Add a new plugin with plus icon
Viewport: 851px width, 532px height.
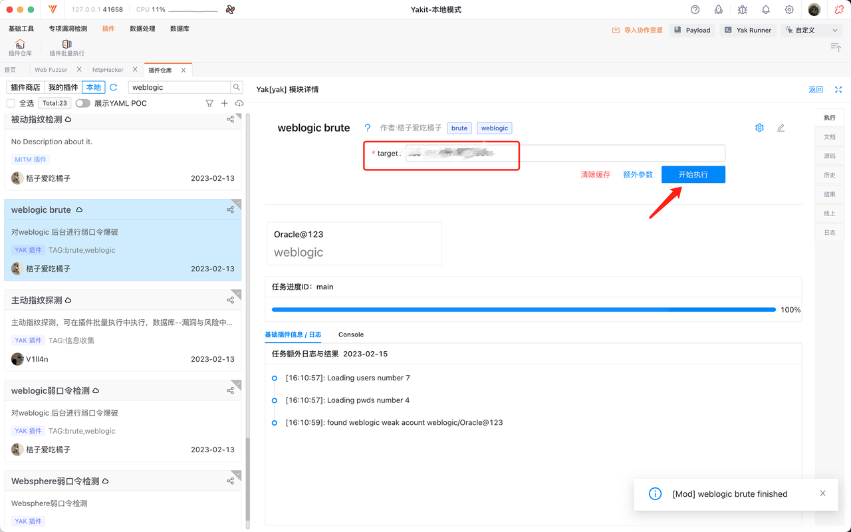pyautogui.click(x=224, y=103)
